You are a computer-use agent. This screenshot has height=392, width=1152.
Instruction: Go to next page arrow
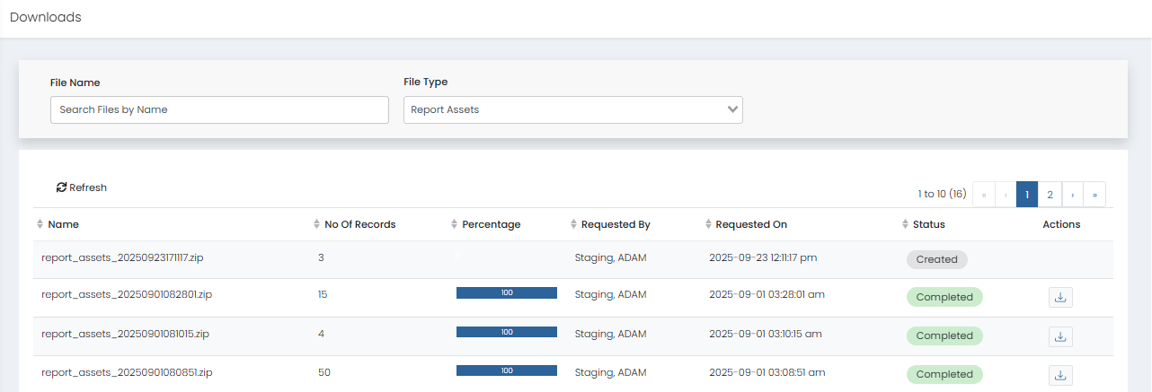click(x=1073, y=195)
